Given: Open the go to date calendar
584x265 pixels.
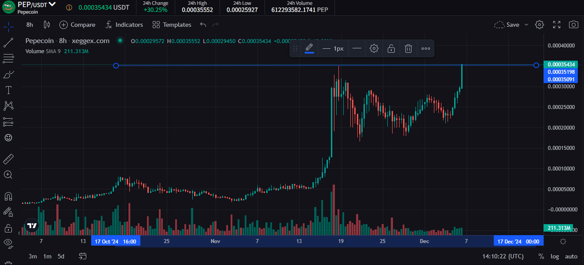Looking at the screenshot, I should coord(82,256).
